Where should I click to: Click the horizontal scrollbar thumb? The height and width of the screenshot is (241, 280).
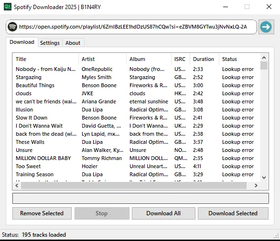(x=134, y=186)
